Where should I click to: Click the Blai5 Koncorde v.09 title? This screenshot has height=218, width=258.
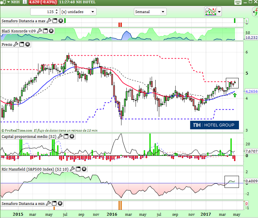[19, 31]
